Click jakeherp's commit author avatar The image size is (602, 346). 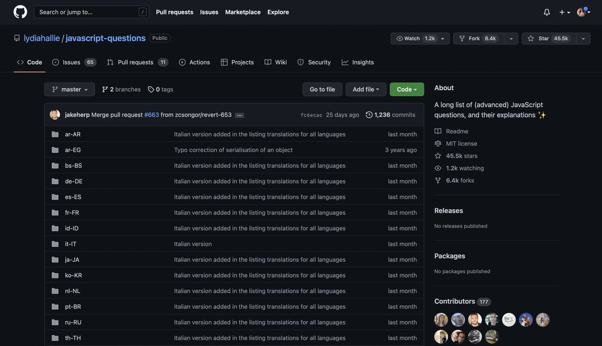click(x=55, y=115)
